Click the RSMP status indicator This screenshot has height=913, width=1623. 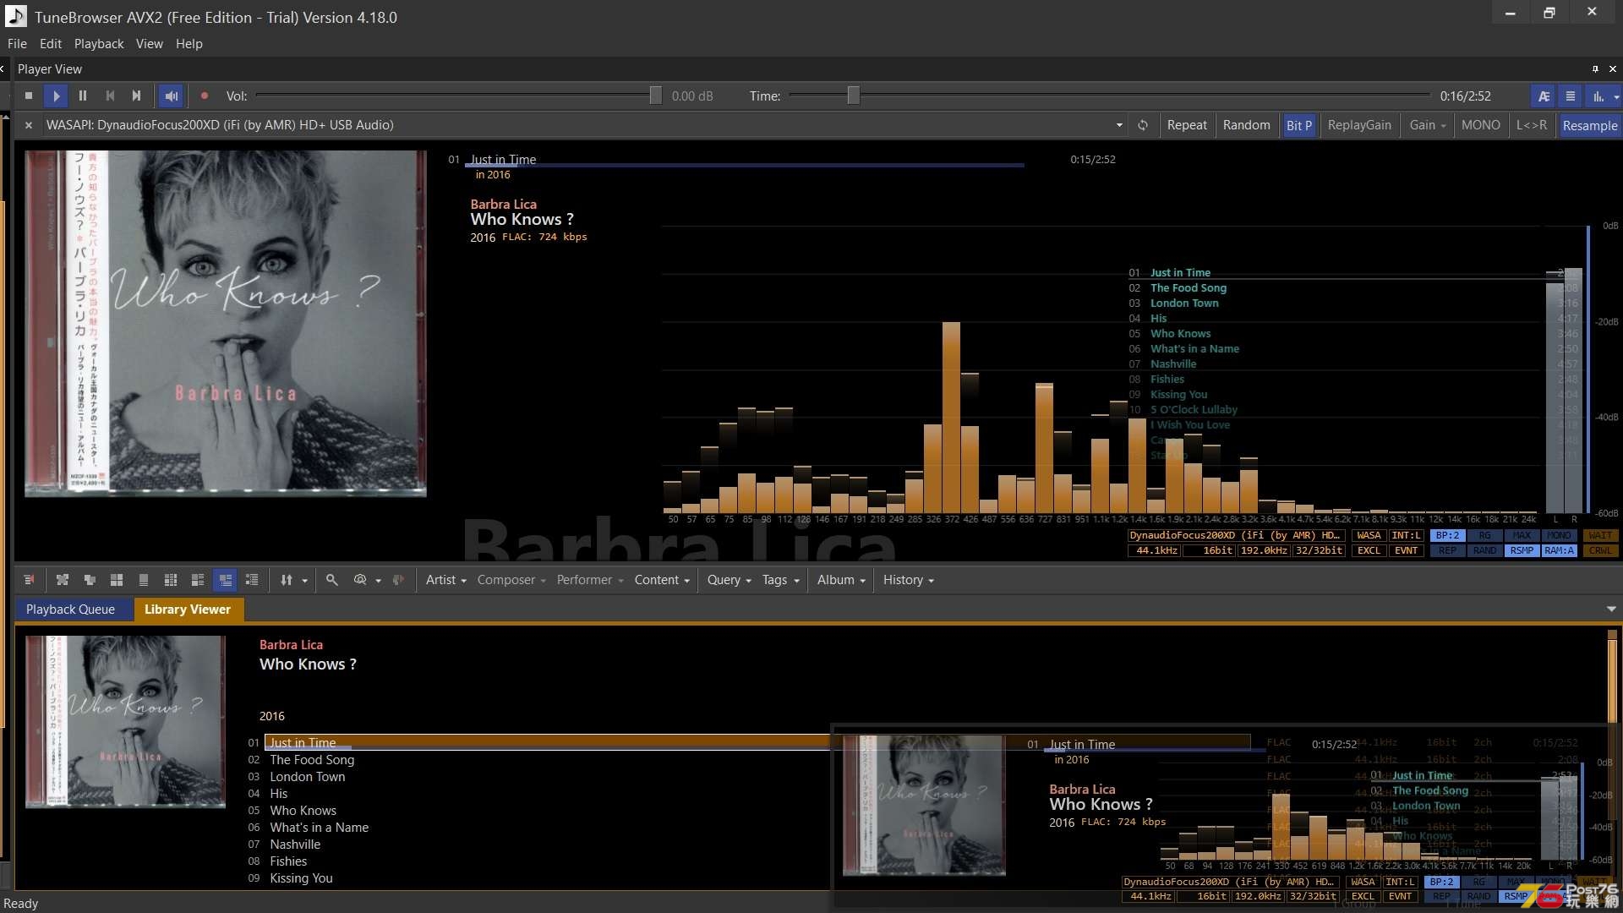point(1522,550)
